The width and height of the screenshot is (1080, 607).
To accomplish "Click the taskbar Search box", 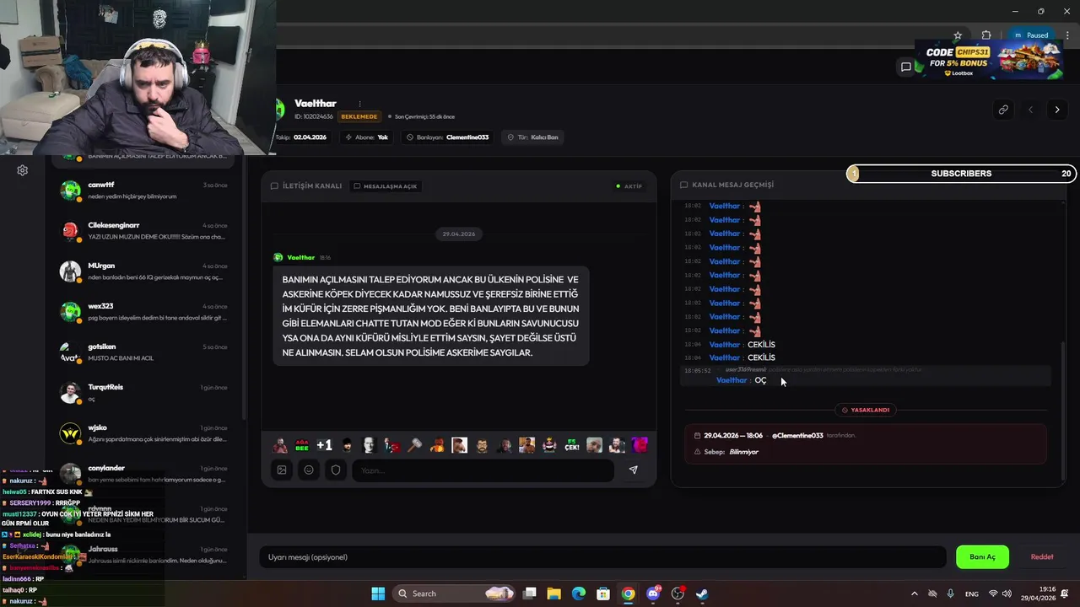I will 456,594.
